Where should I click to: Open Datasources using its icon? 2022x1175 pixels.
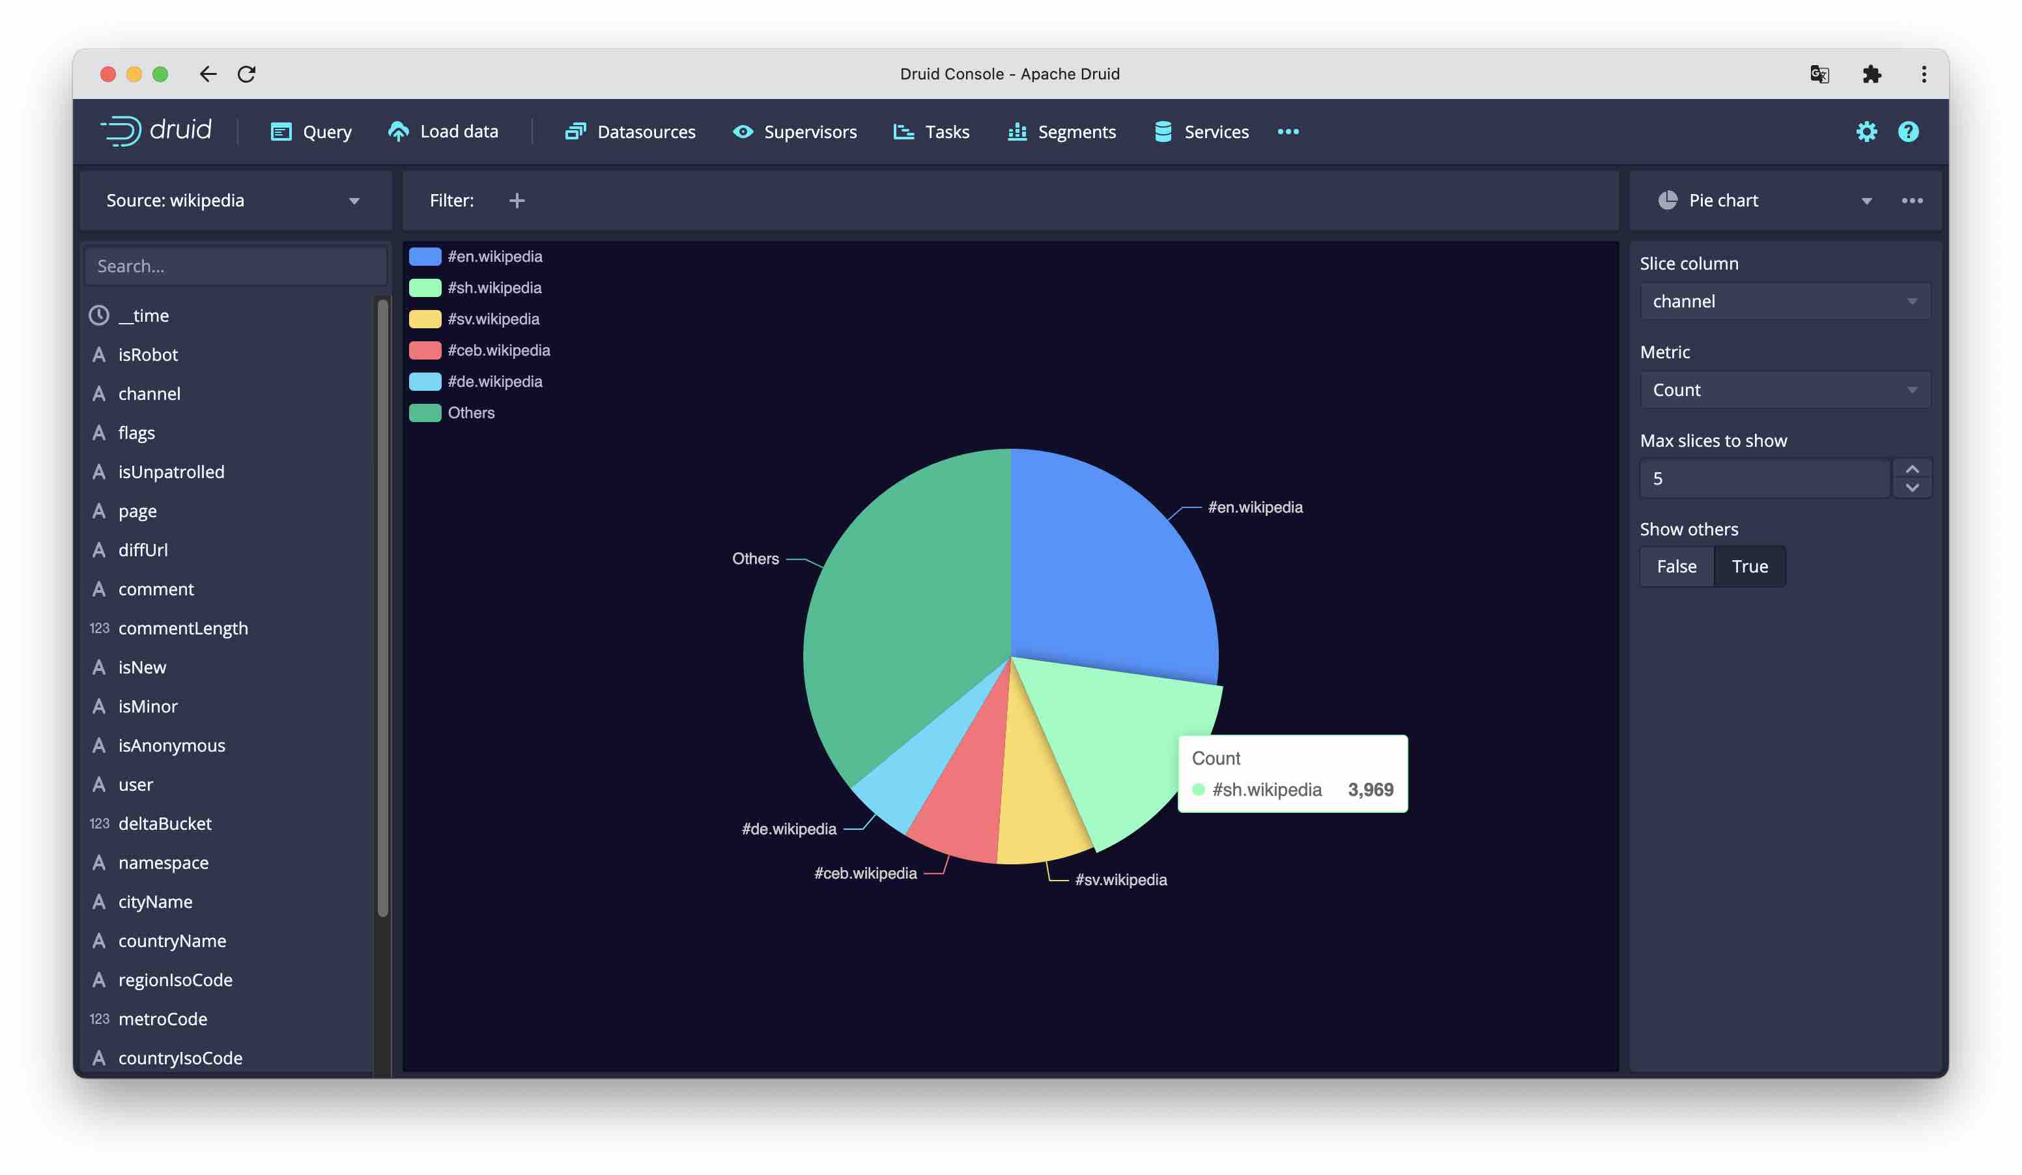coord(575,132)
